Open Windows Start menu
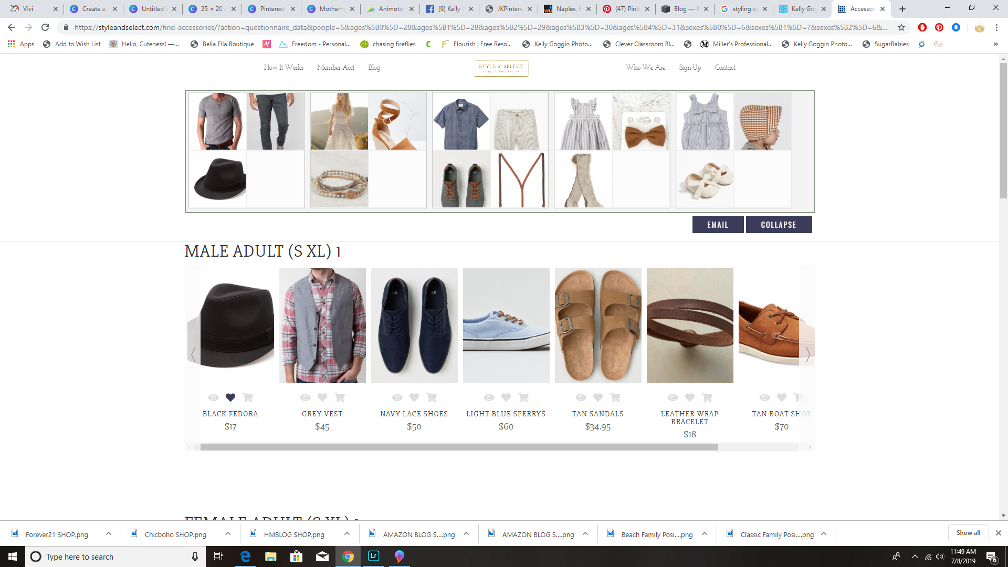Screen dimensions: 1008x567 pyautogui.click(x=13, y=556)
